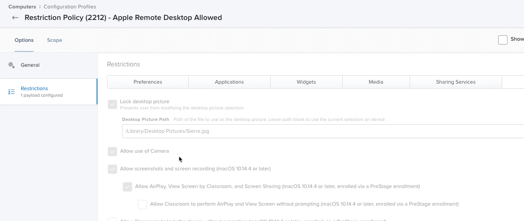Switch to the Sharing Services tab

pos(456,82)
